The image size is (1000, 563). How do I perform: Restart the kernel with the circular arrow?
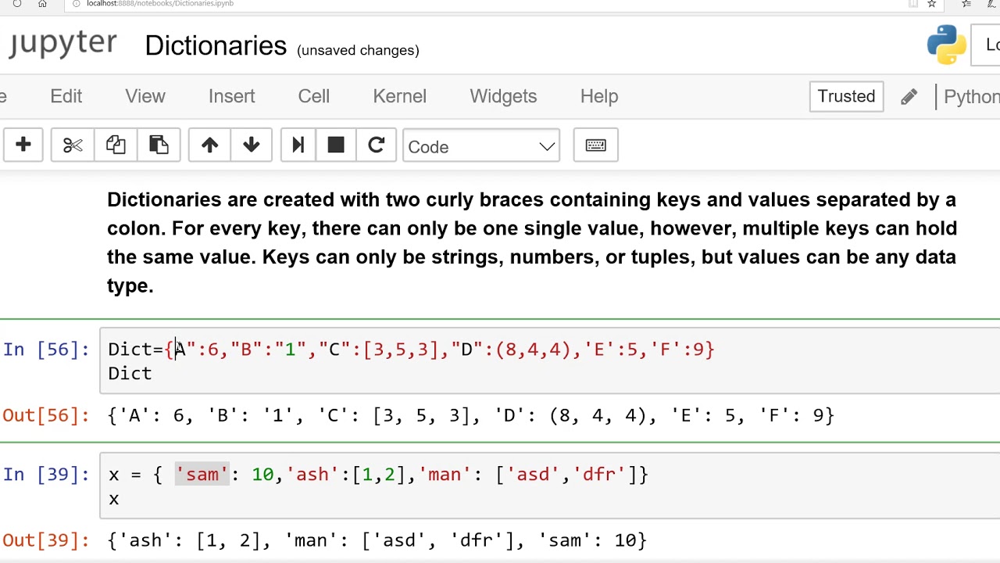(x=377, y=145)
